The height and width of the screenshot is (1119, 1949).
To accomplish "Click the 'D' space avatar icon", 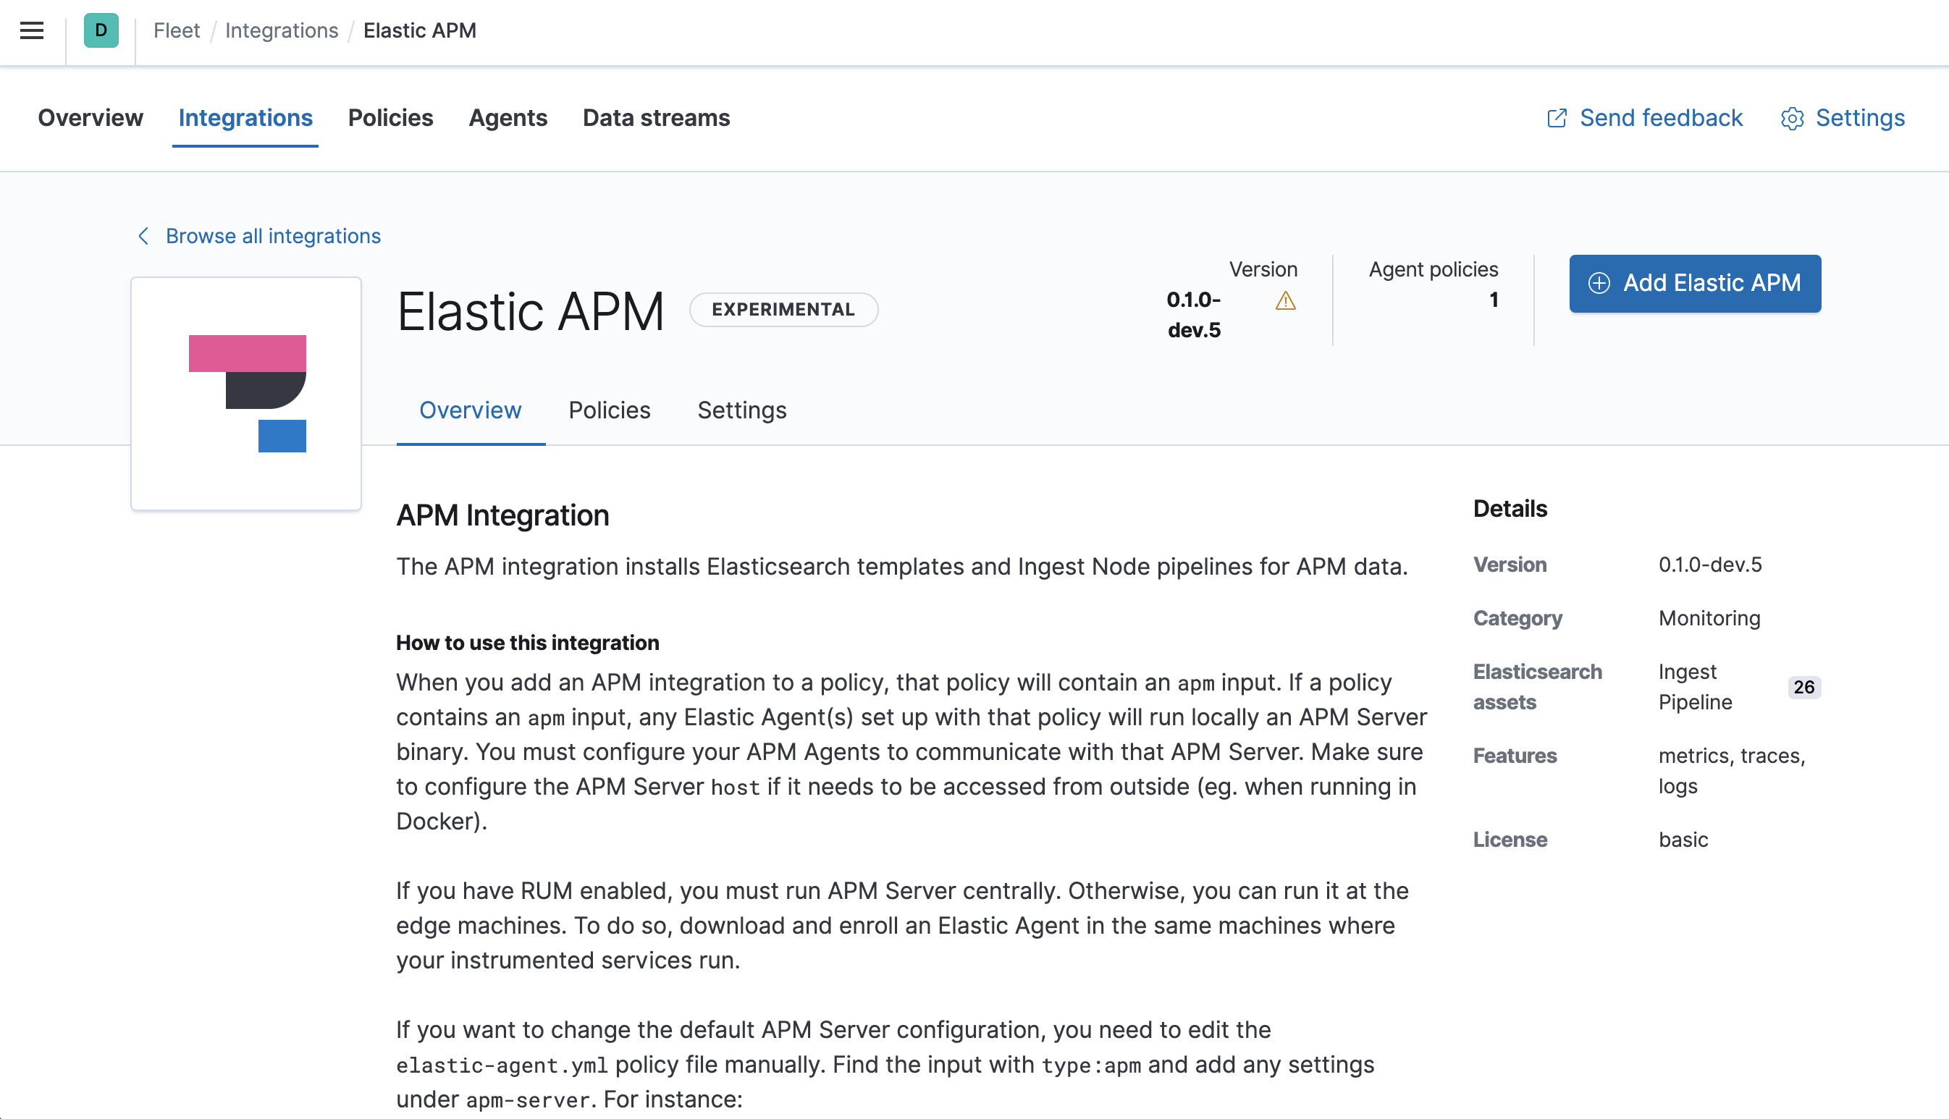I will coord(100,30).
